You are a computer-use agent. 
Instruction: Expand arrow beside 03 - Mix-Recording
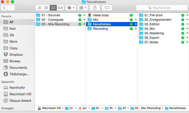(85, 24)
